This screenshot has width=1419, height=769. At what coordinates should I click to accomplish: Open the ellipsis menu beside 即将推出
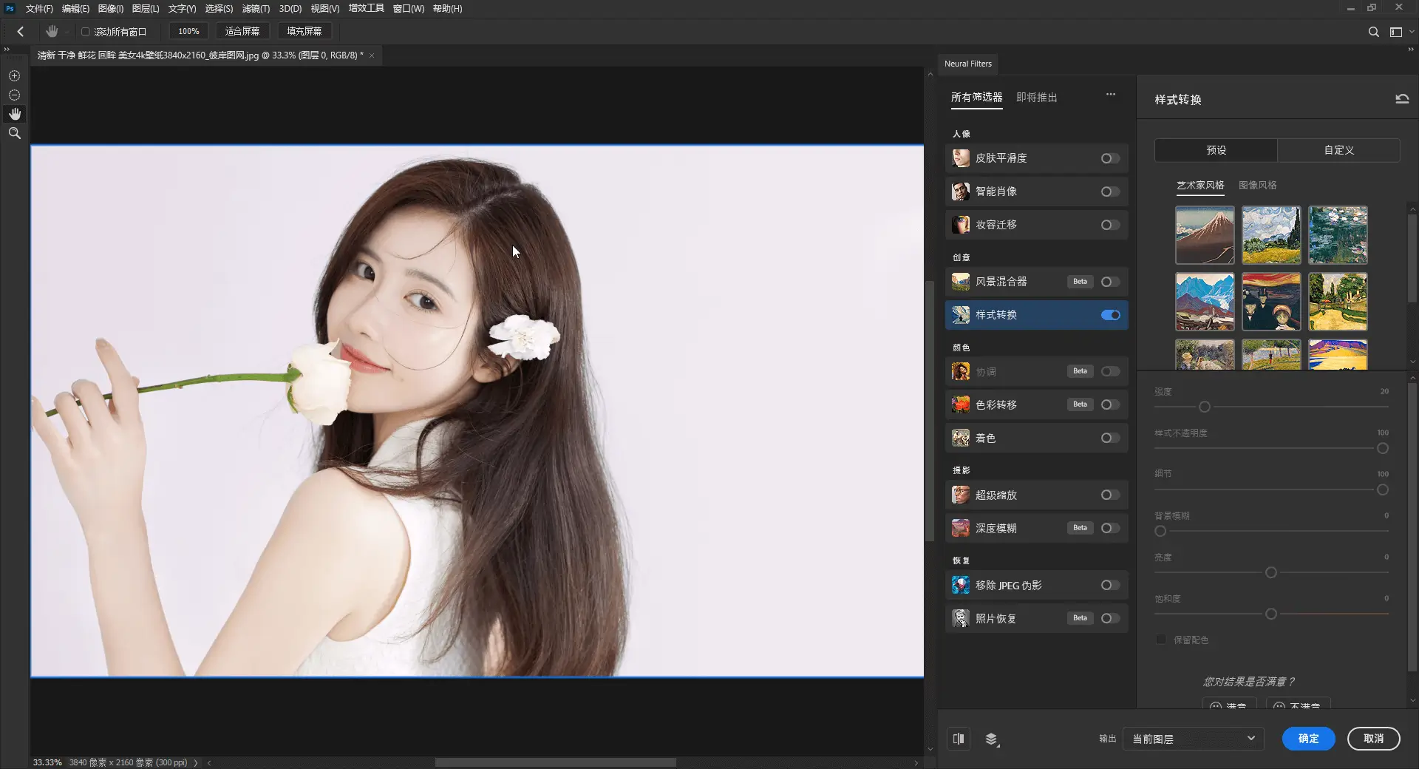tap(1111, 95)
